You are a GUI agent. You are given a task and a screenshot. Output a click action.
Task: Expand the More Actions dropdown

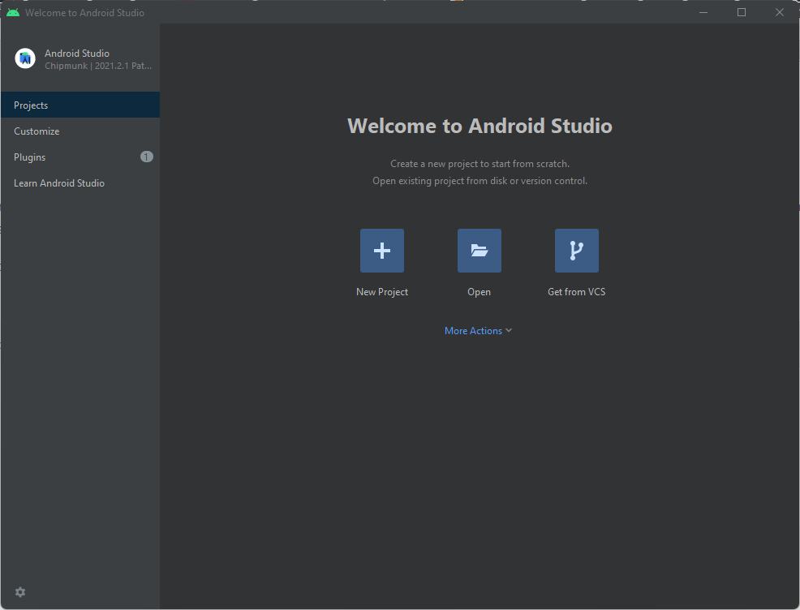tap(478, 330)
